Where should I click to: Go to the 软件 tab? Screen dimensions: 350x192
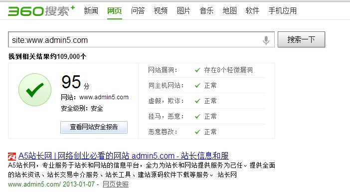pyautogui.click(x=252, y=10)
